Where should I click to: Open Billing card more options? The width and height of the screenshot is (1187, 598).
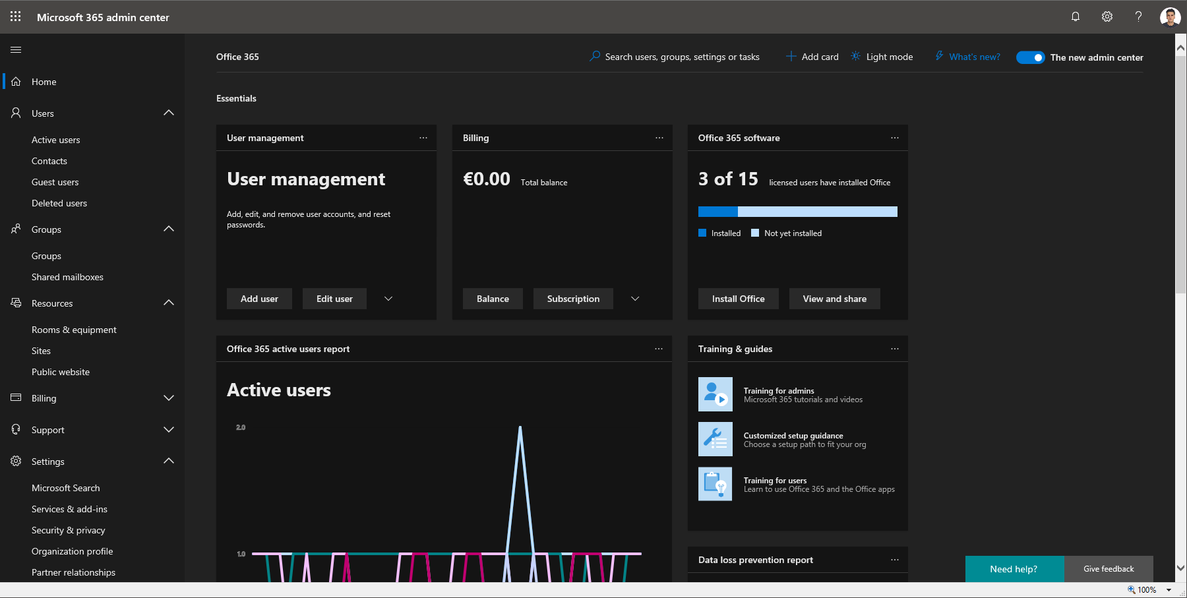(659, 138)
